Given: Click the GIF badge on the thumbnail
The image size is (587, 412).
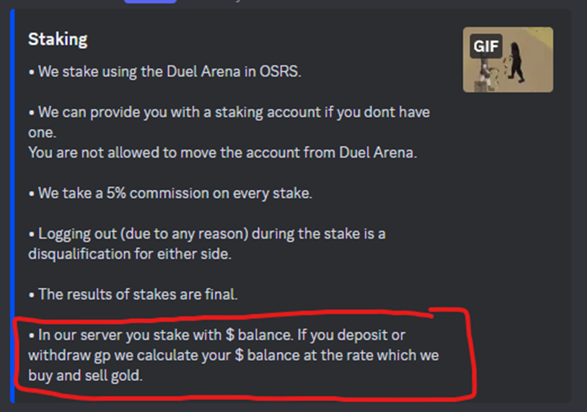Looking at the screenshot, I should pos(485,46).
